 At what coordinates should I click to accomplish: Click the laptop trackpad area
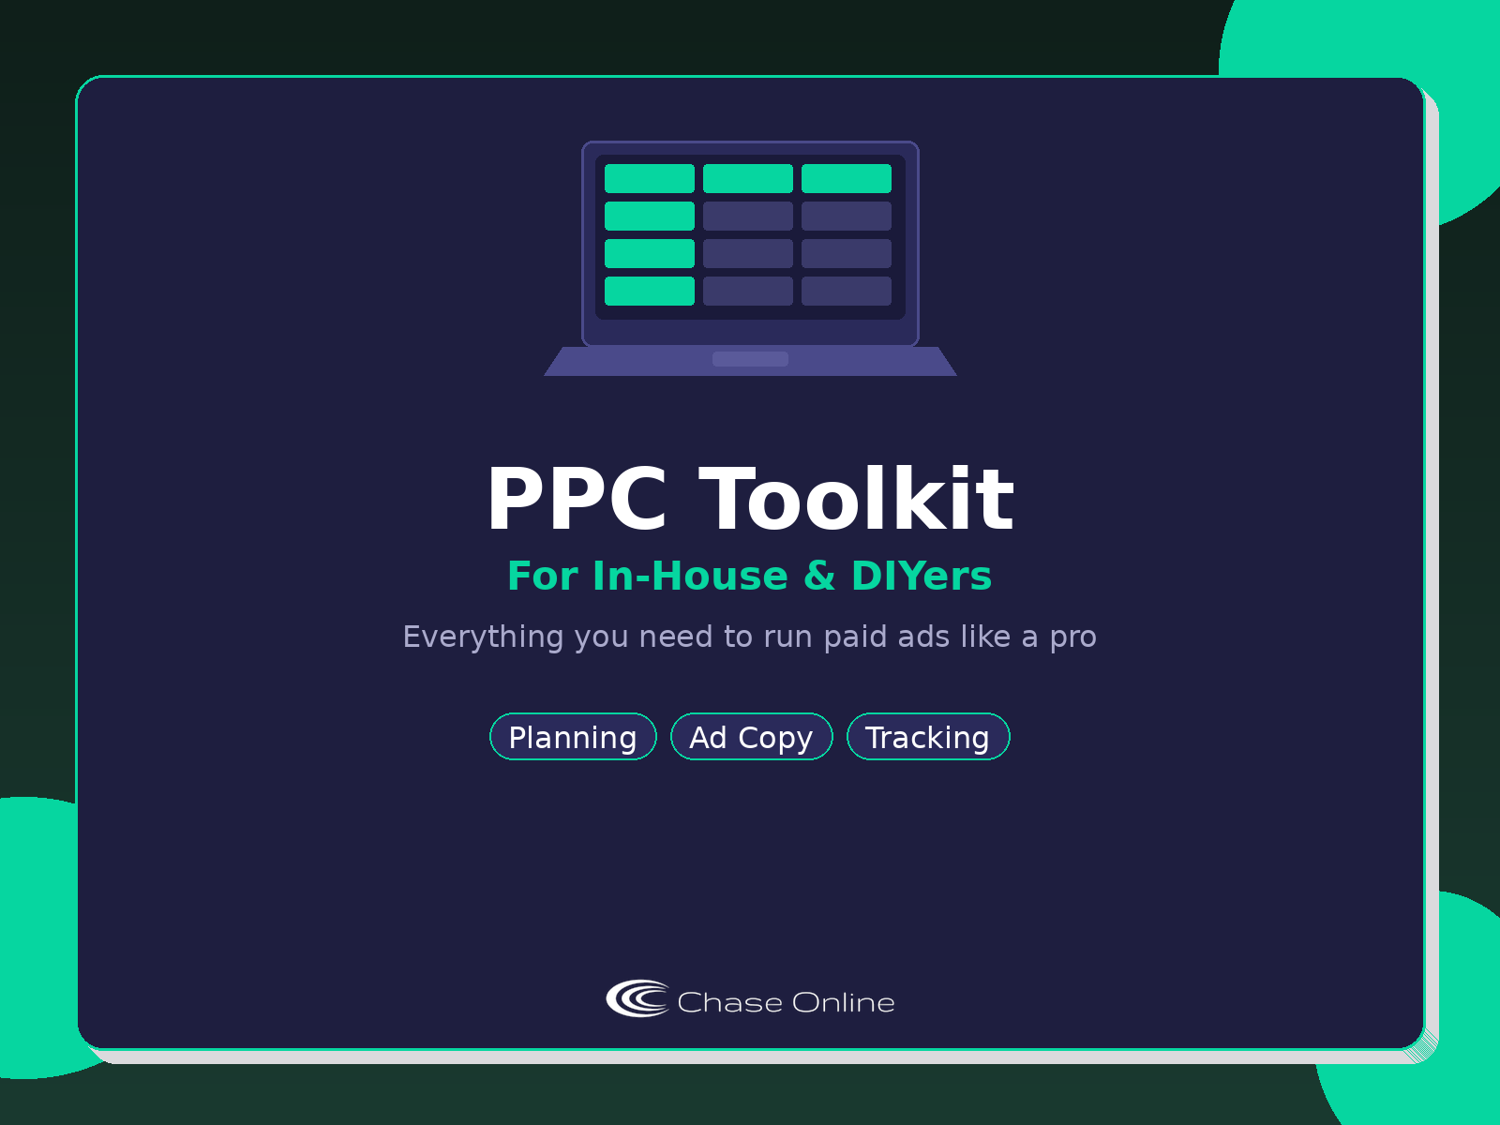click(x=750, y=357)
